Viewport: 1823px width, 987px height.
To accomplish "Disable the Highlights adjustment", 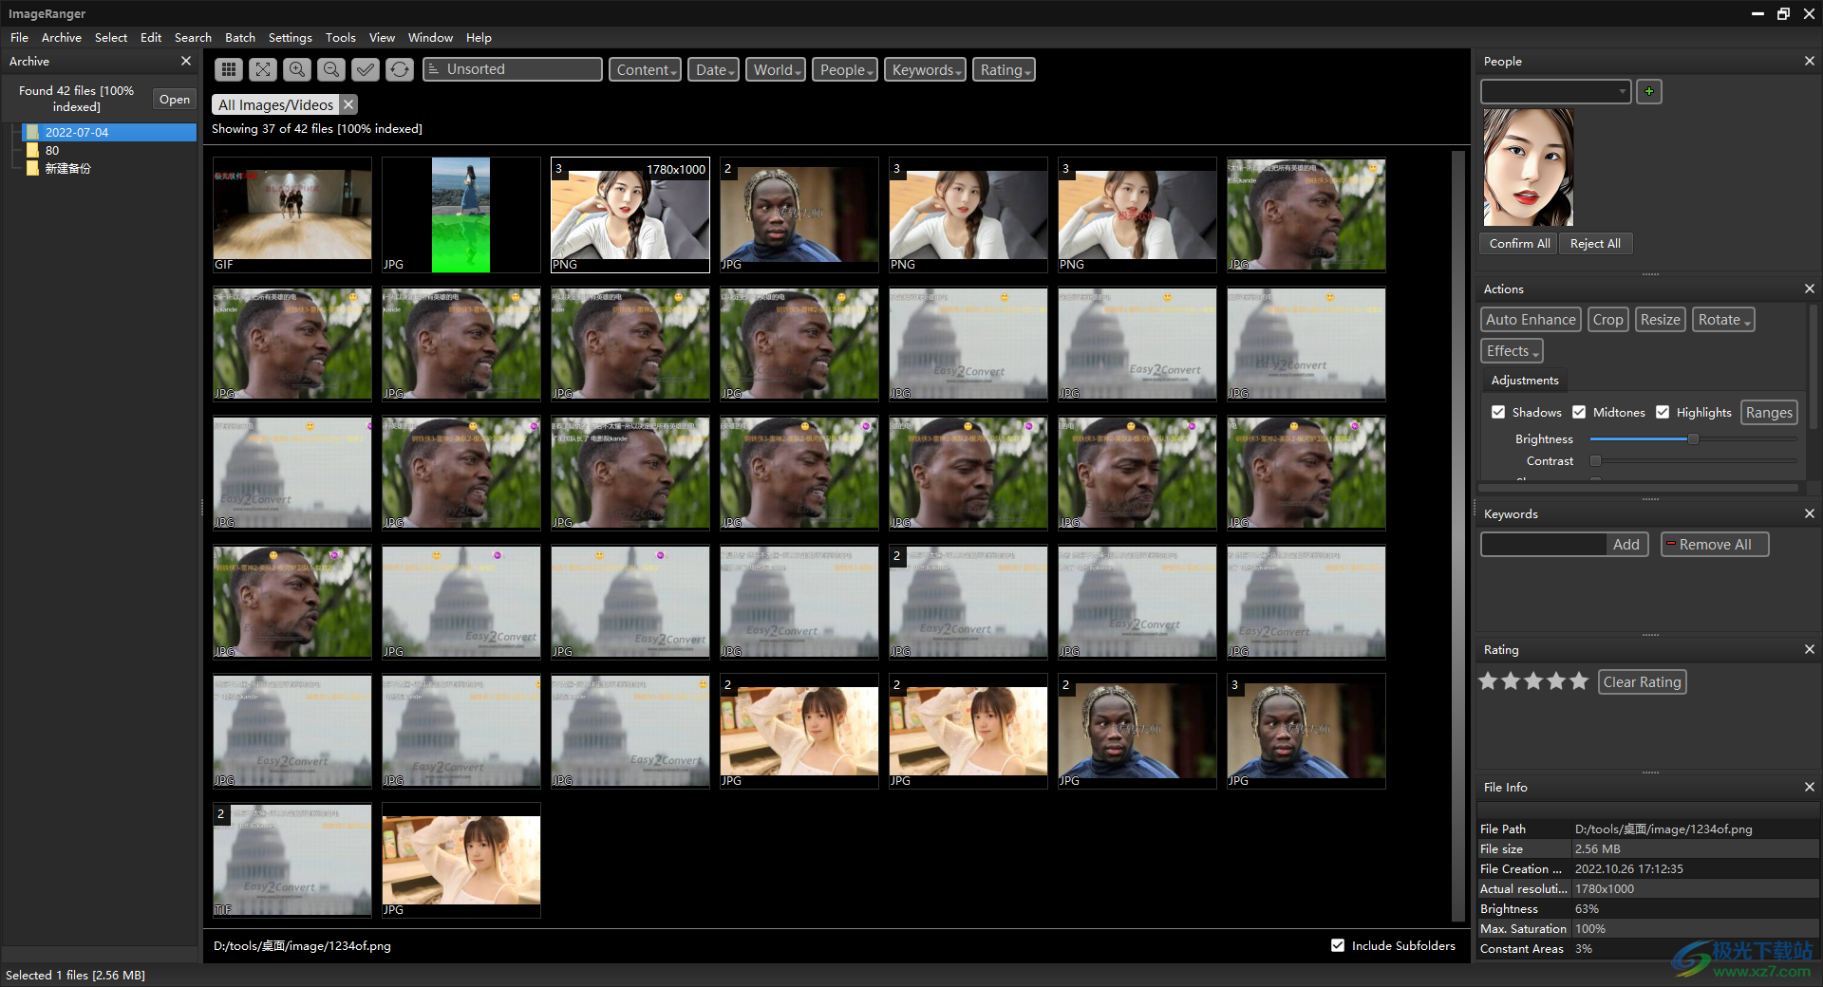I will click(1663, 412).
